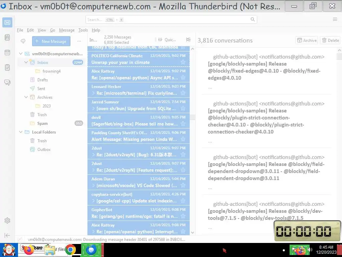Click the New Message button
Image resolution: width=342 pixels, height=257 pixels.
coord(51,41)
